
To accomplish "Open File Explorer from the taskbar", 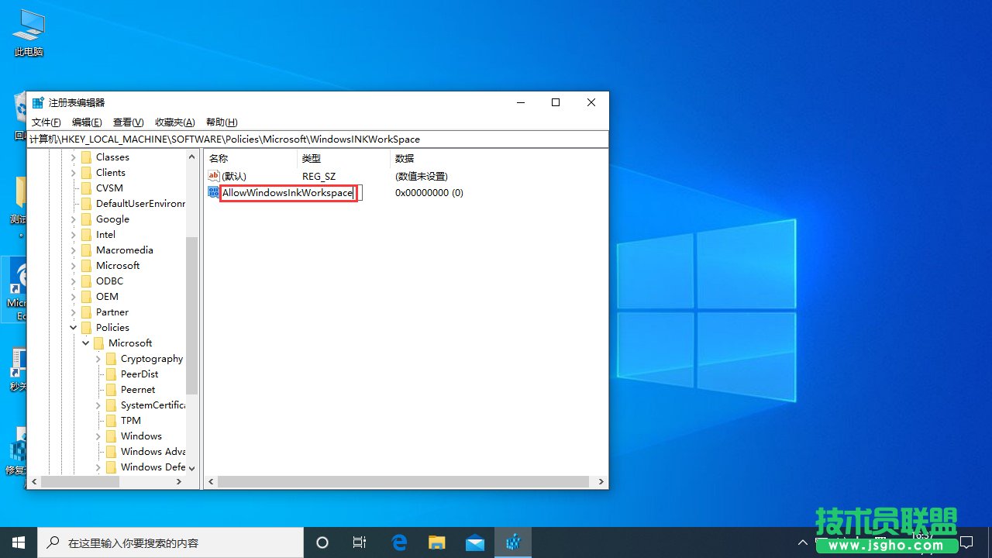I will click(436, 542).
